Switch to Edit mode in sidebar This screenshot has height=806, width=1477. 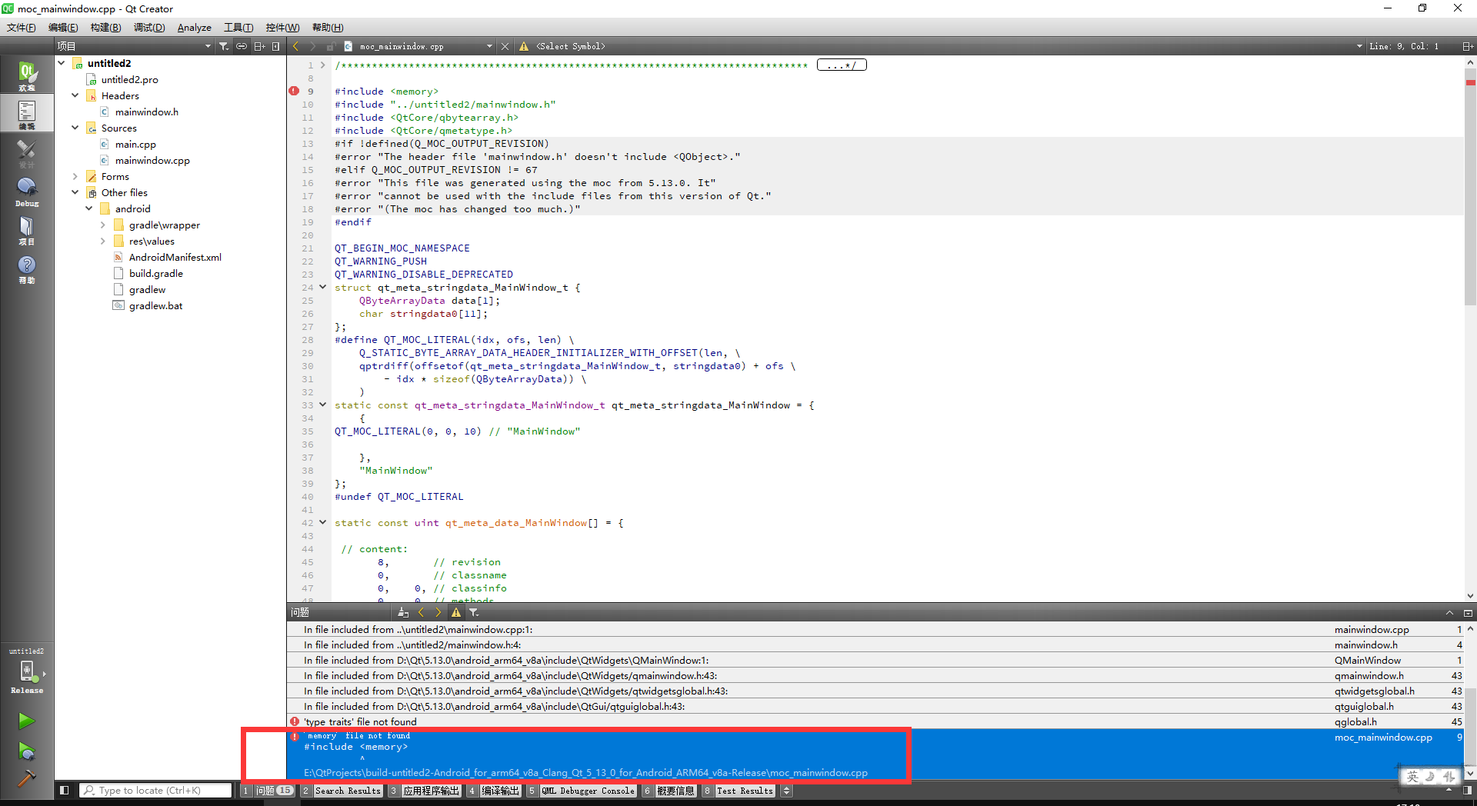point(27,114)
